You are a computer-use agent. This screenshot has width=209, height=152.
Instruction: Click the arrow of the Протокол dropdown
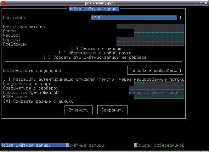coord(180,18)
